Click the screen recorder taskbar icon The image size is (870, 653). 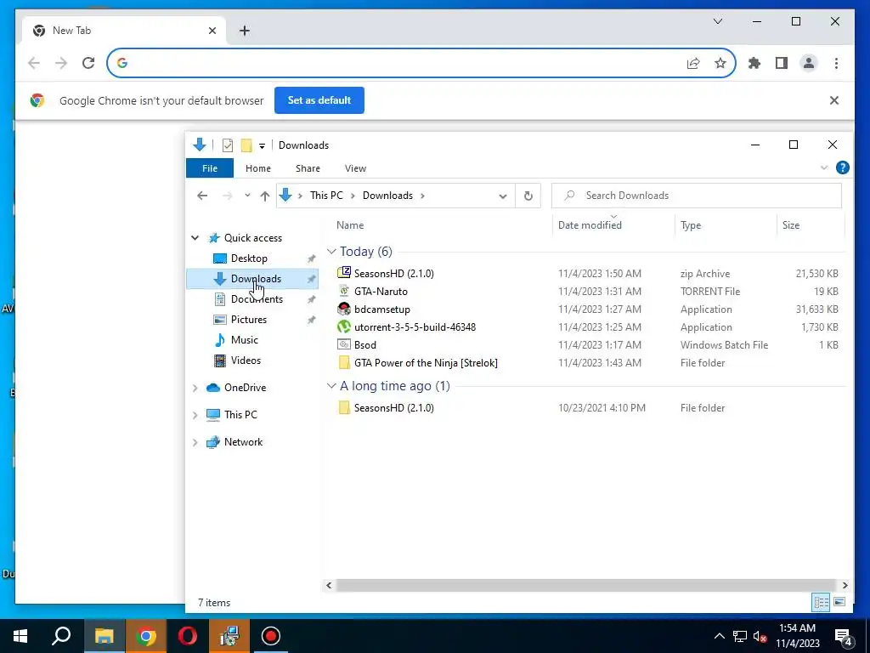coord(271,636)
